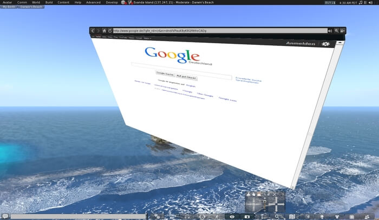The height and width of the screenshot is (220, 379).
Task: Reload the media browser page
Action: [110, 31]
